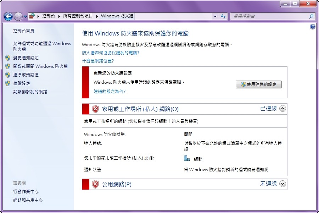
Task: Open 網路和共用中心 link
Action: pos(28,200)
